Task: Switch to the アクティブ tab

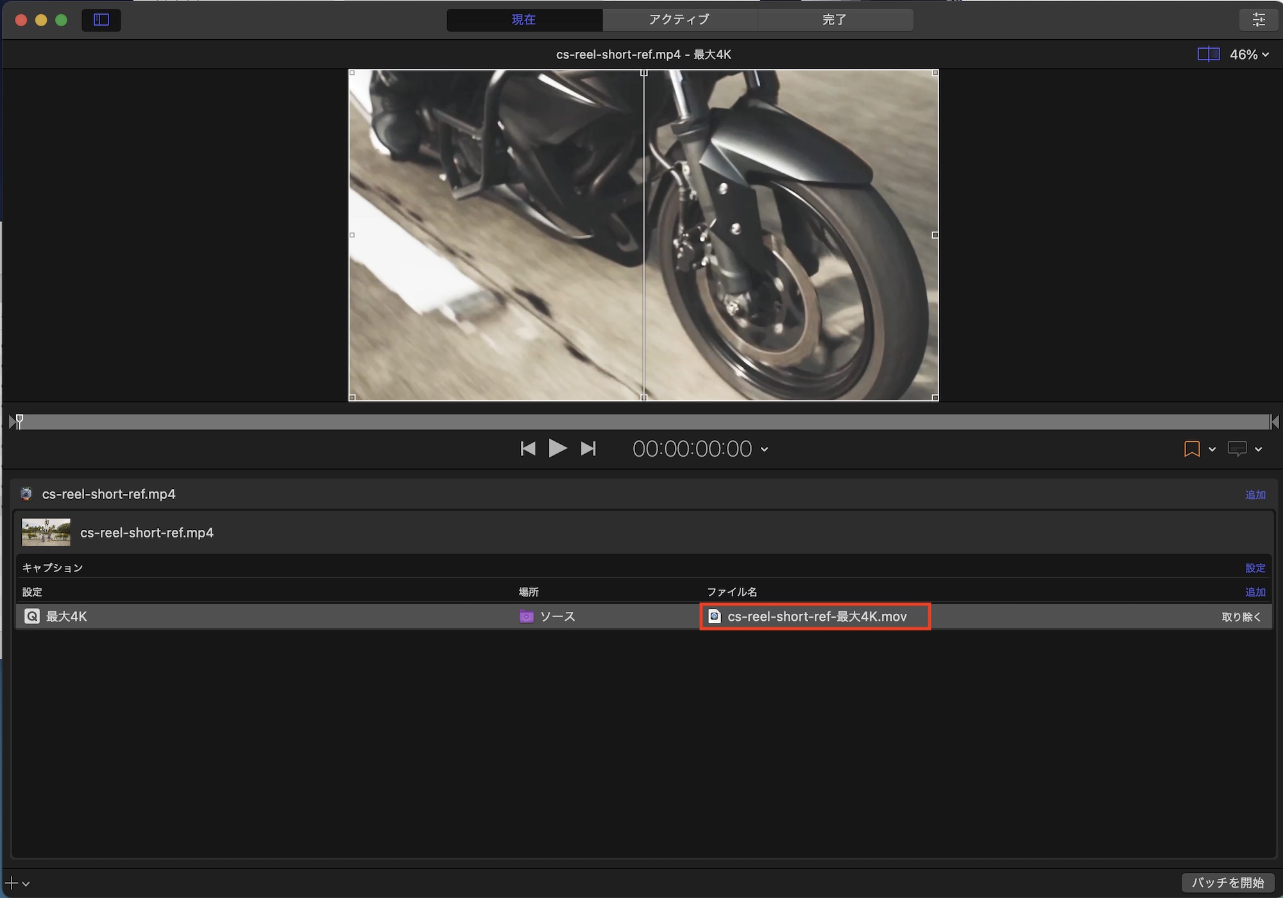Action: (679, 20)
